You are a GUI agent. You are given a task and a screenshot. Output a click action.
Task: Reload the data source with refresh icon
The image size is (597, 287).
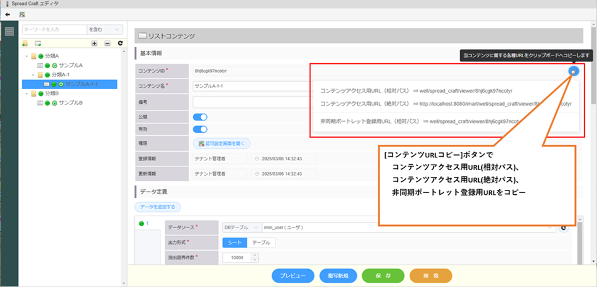click(564, 227)
